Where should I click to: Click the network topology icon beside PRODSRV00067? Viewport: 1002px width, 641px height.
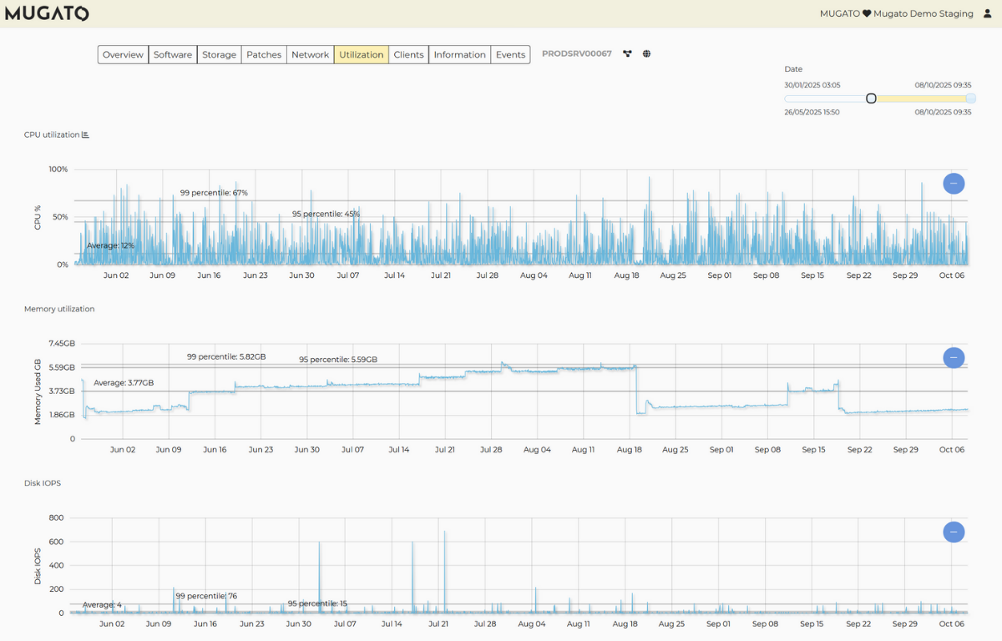coord(627,54)
